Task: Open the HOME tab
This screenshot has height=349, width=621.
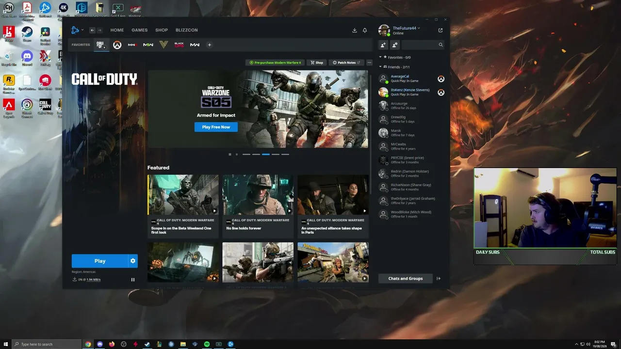Action: (x=117, y=30)
